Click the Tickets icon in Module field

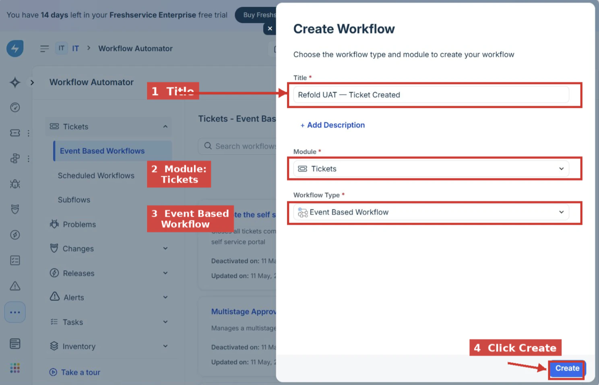click(302, 169)
